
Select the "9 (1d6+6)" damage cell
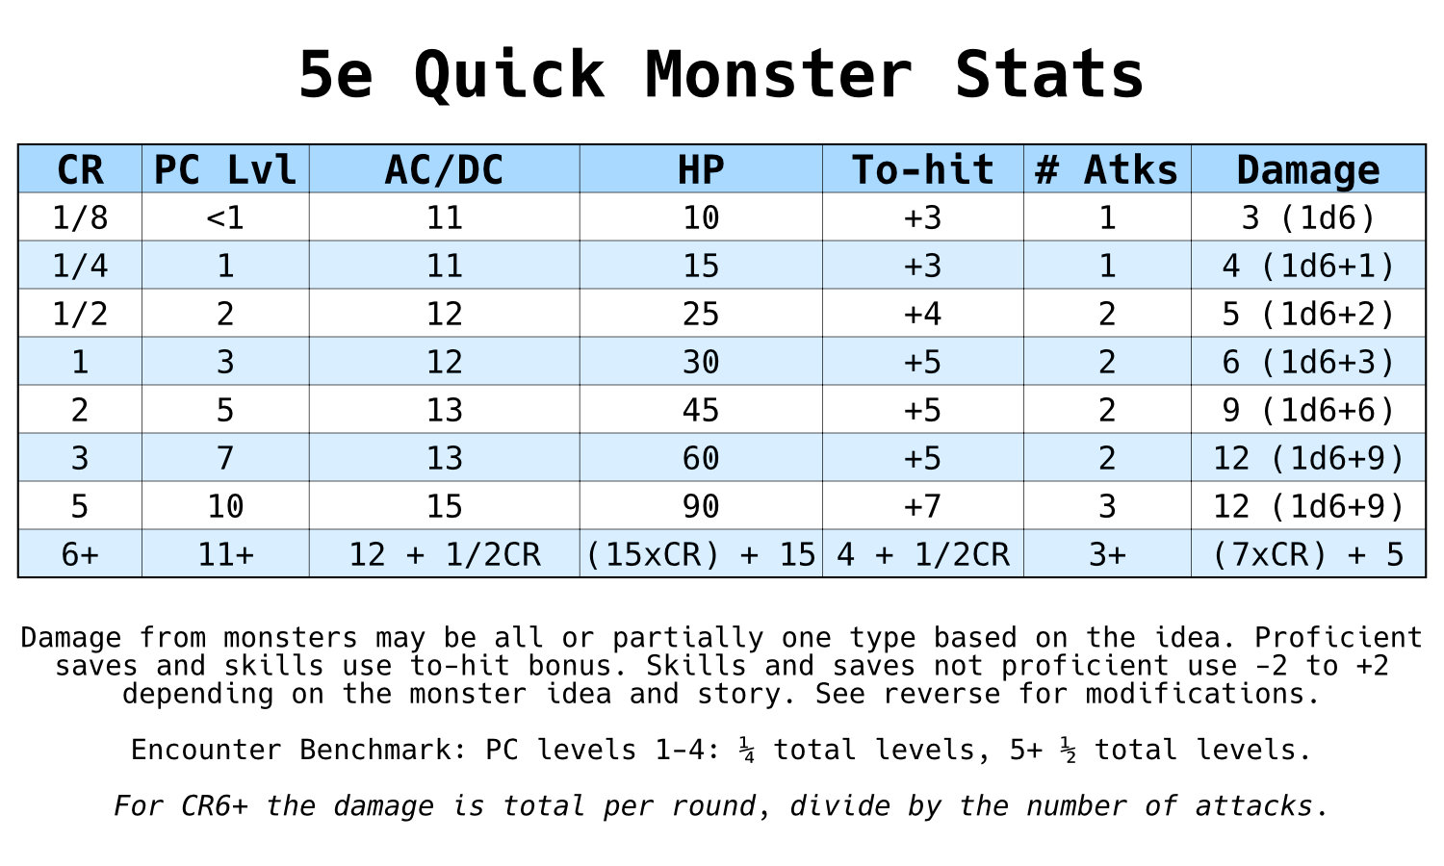click(1308, 410)
